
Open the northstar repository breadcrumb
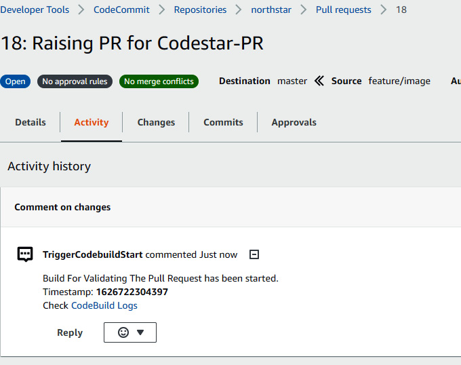pos(271,9)
